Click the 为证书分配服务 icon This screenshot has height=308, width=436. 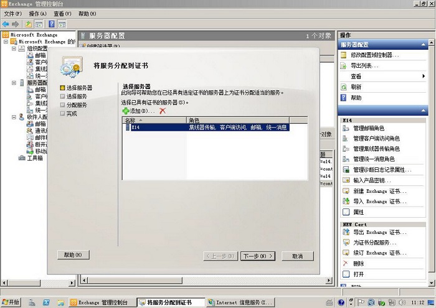coord(346,243)
